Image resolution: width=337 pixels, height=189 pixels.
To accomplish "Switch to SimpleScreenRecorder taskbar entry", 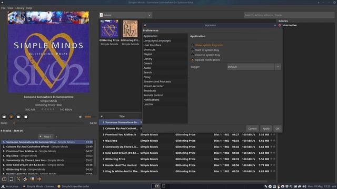I will (73, 186).
